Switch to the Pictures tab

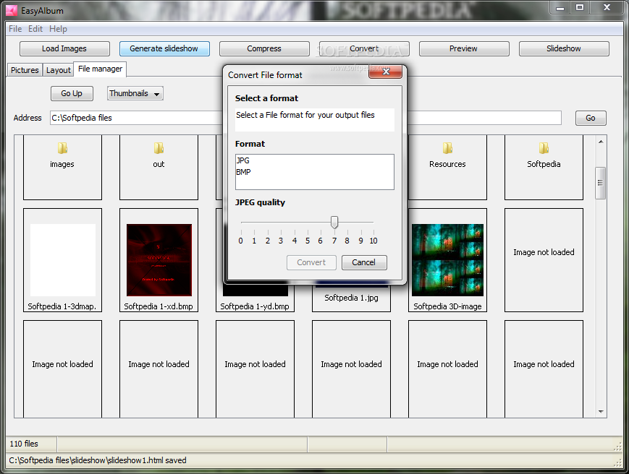pyautogui.click(x=25, y=70)
